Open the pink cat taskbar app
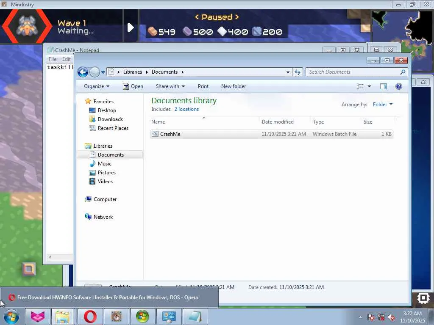This screenshot has height=325, width=434. click(38, 317)
